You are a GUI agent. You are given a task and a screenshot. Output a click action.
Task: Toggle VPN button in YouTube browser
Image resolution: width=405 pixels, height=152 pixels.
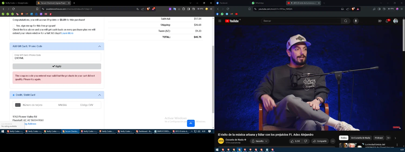point(391,9)
